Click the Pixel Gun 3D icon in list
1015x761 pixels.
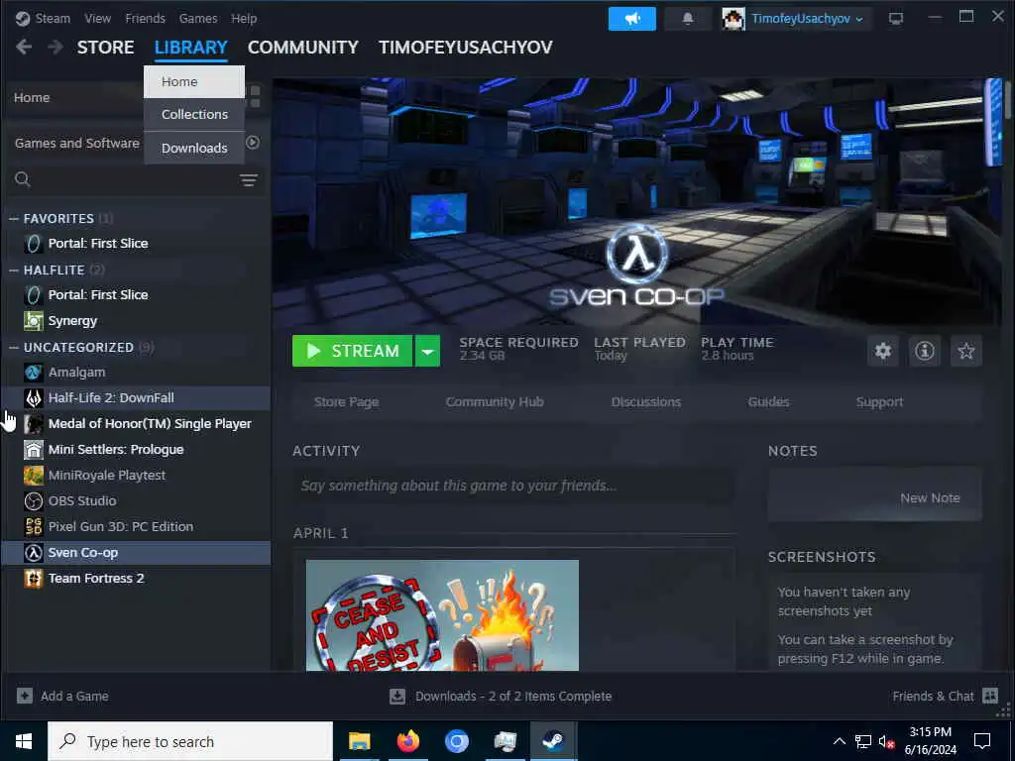coord(34,527)
